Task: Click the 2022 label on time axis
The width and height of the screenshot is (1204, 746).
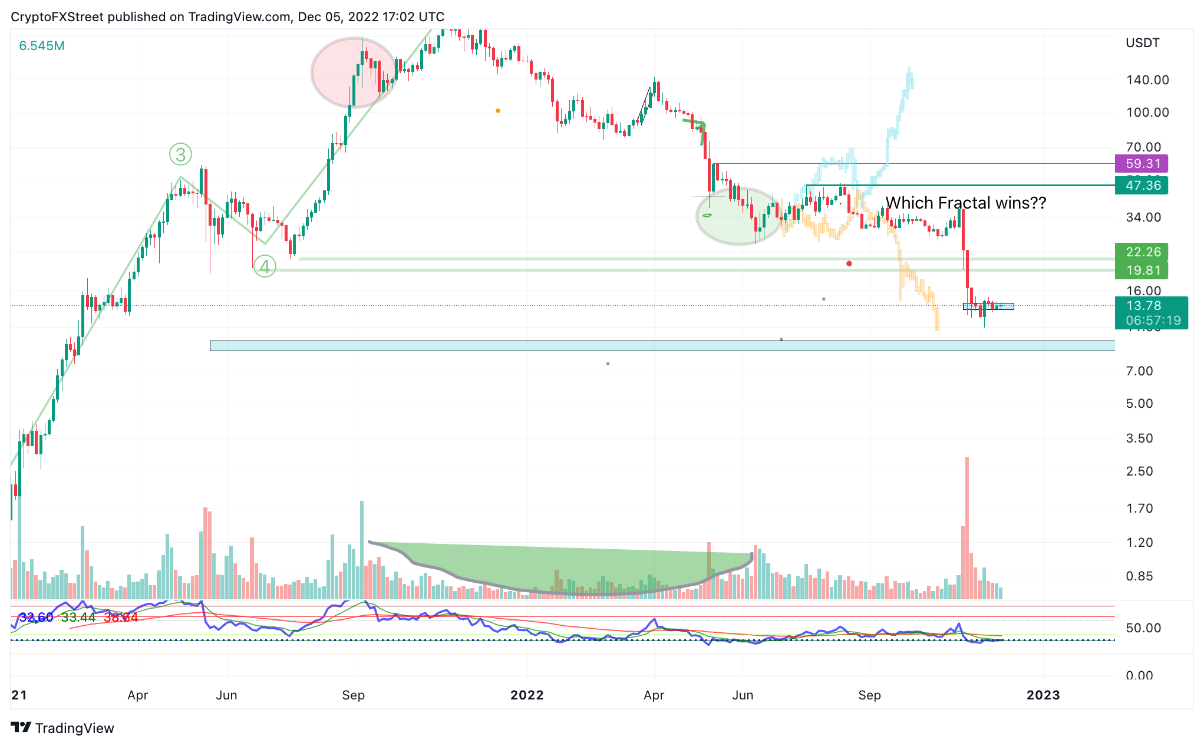Action: [527, 695]
